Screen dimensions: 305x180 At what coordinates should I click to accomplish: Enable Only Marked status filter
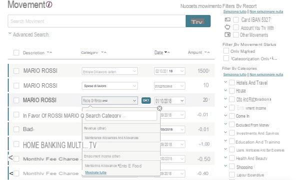[x=226, y=51]
